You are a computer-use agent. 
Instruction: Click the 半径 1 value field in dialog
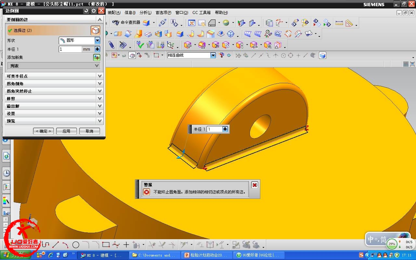pos(70,49)
